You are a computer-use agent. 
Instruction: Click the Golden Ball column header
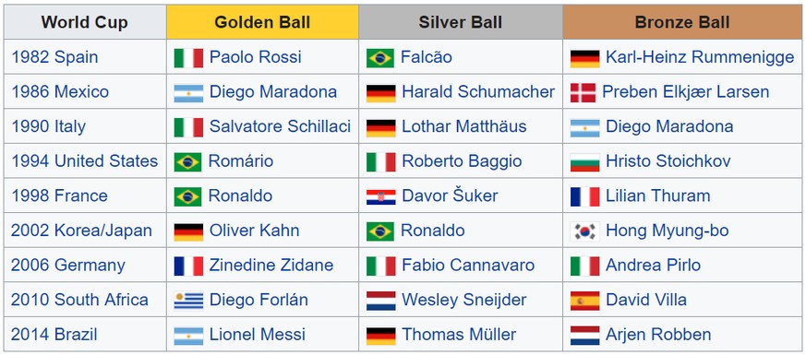tap(262, 22)
